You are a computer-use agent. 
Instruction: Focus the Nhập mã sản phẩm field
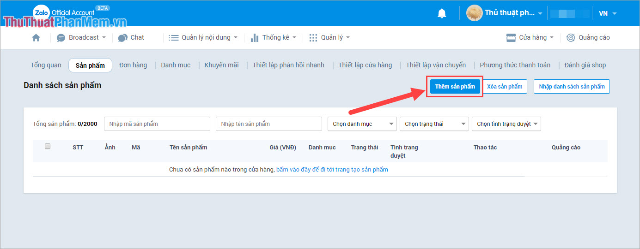point(157,124)
